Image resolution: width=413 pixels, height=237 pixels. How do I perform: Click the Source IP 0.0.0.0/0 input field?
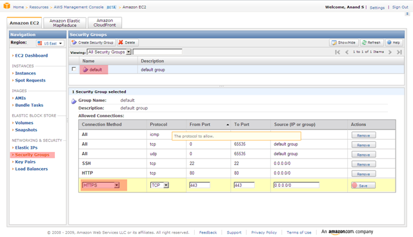tap(296, 185)
